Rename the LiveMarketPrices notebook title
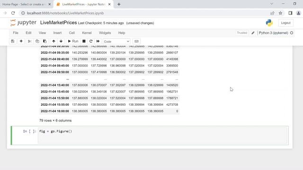The width and height of the screenshot is (303, 170). 58,23
